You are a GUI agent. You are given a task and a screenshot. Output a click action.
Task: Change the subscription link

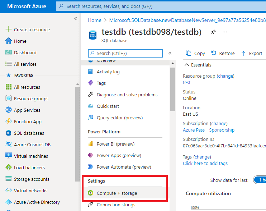coord(219,123)
